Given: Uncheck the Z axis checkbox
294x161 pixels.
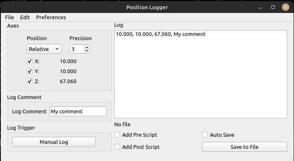Looking at the screenshot, I should [x=30, y=82].
